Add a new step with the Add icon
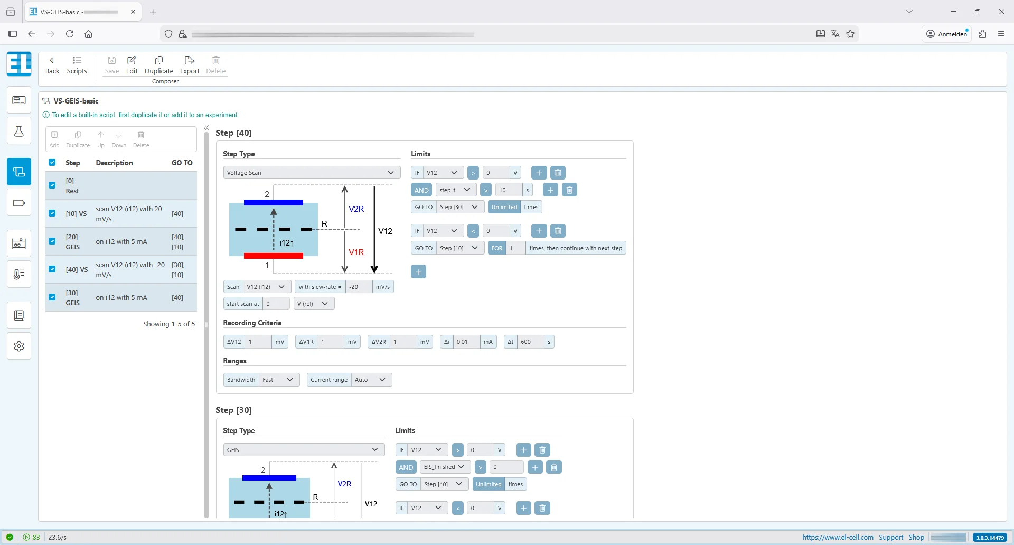1014x545 pixels. tap(54, 138)
